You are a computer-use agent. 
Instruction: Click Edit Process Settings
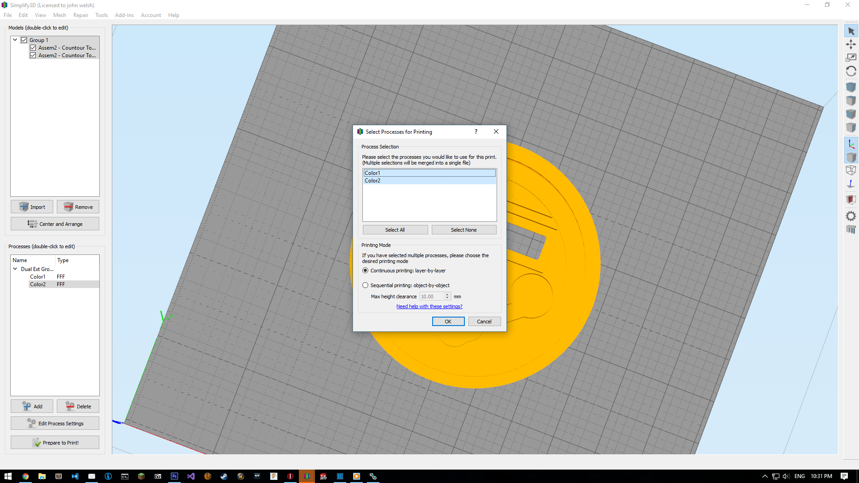click(55, 423)
